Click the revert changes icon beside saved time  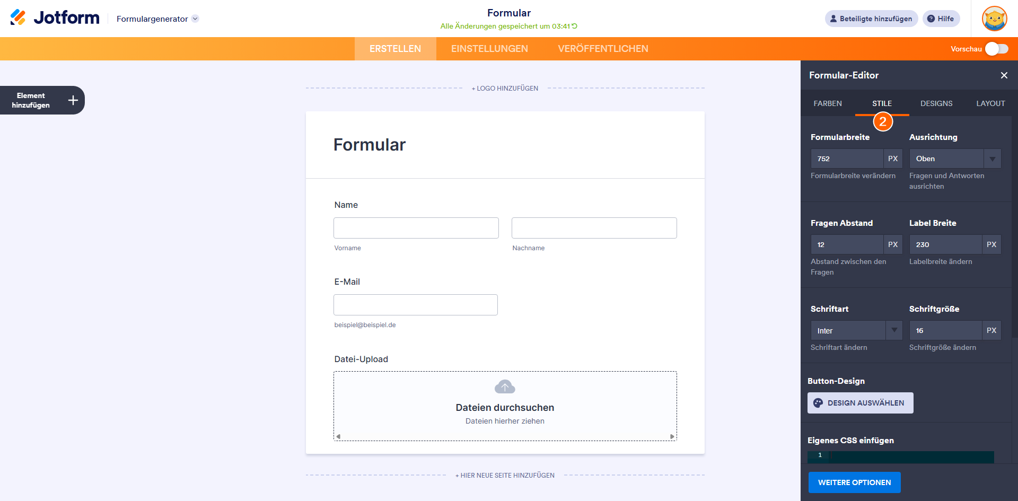tap(574, 26)
